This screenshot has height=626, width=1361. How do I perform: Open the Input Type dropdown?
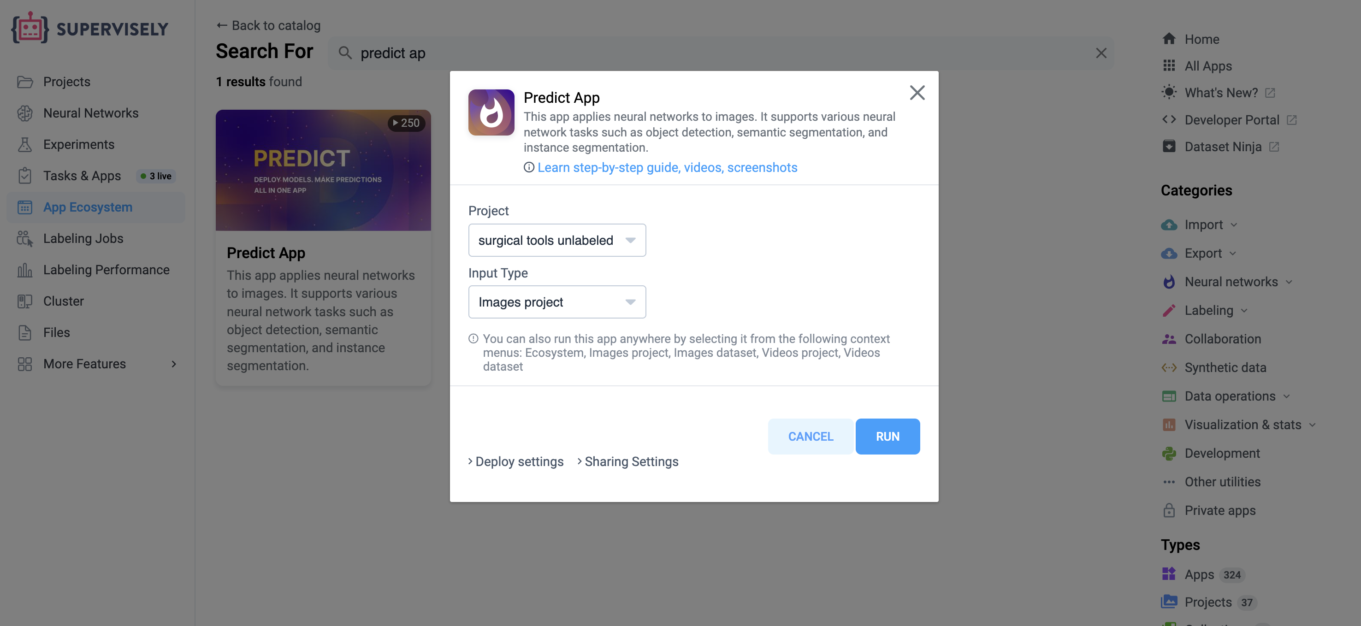pos(557,302)
